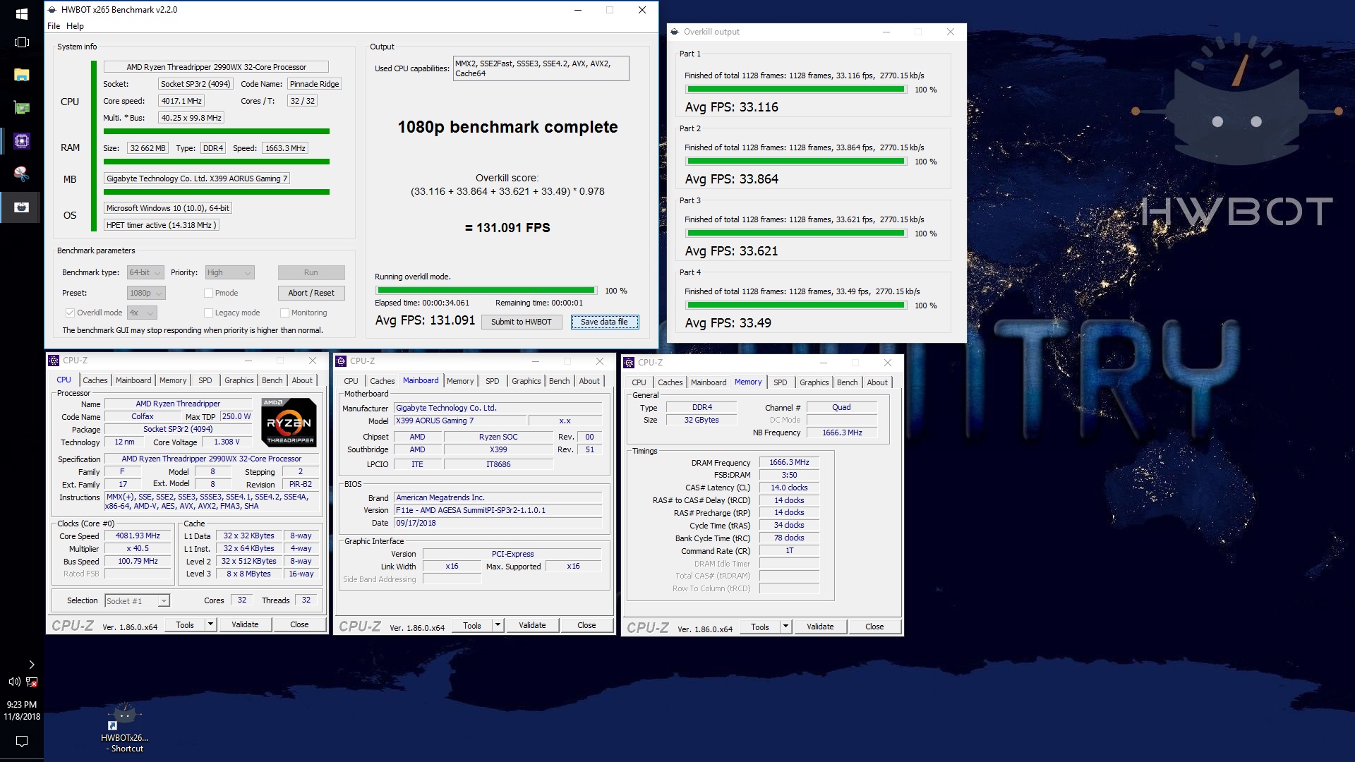This screenshot has height=762, width=1355.
Task: Click the network status tray icon
Action: [32, 682]
